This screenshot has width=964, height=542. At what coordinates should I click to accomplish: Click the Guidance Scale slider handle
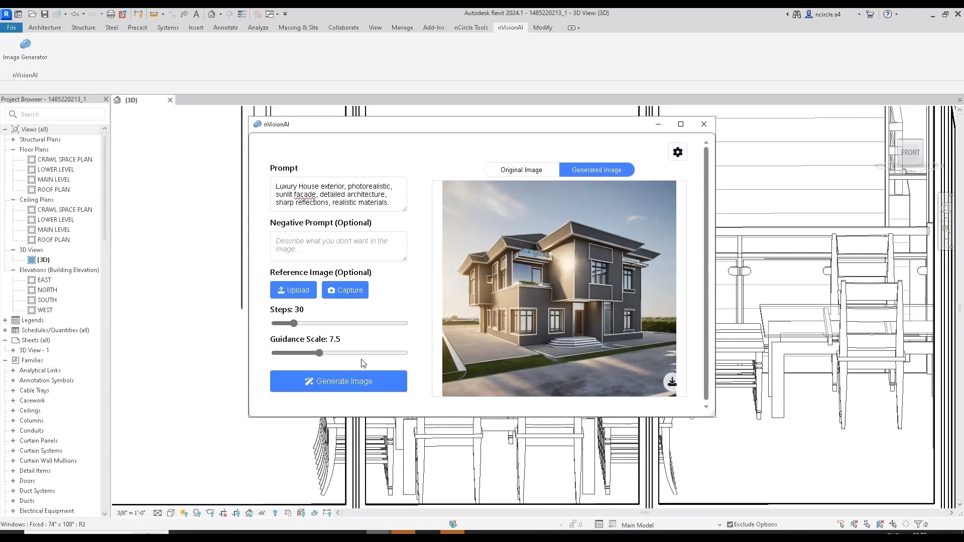pyautogui.click(x=319, y=353)
